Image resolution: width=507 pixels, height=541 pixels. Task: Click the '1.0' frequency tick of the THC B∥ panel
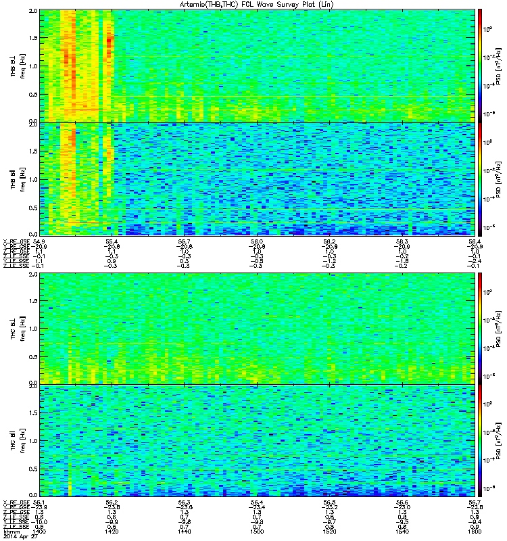click(x=33, y=441)
